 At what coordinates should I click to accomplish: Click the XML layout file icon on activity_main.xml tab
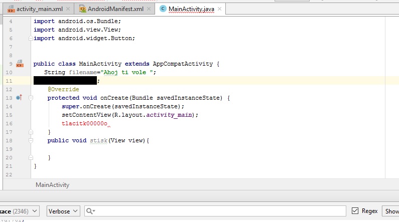tap(11, 9)
